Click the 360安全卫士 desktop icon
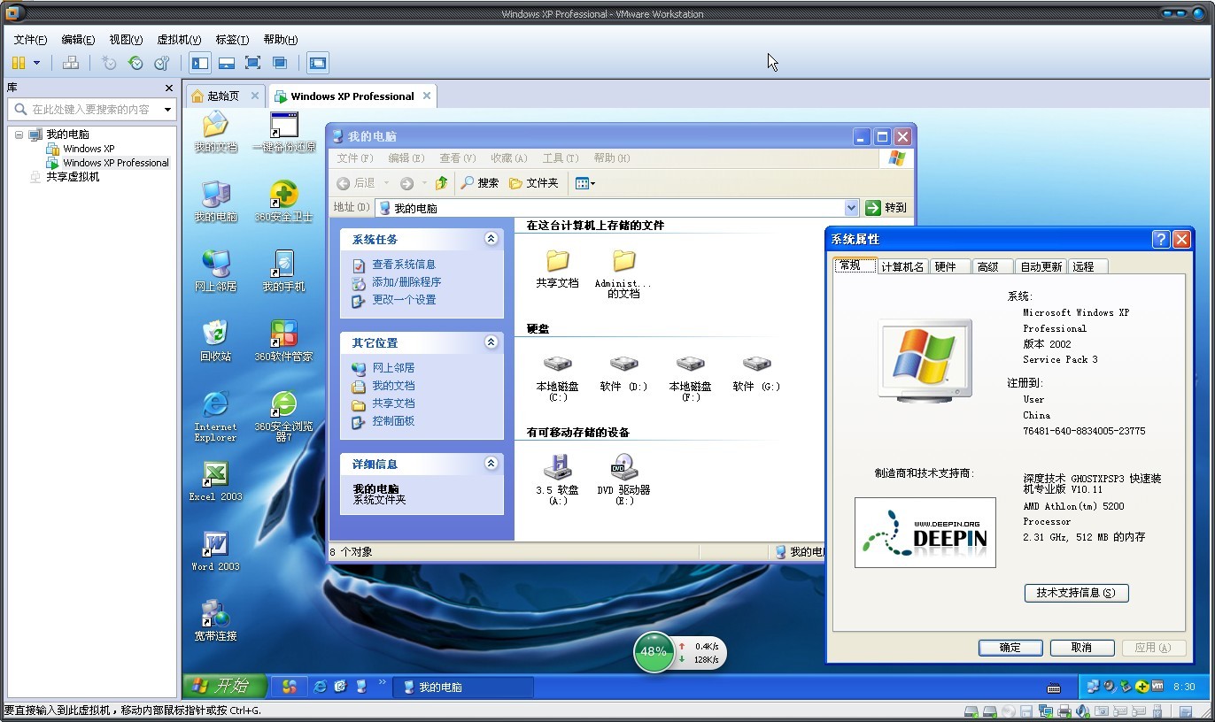Image resolution: width=1215 pixels, height=722 pixels. point(284,203)
